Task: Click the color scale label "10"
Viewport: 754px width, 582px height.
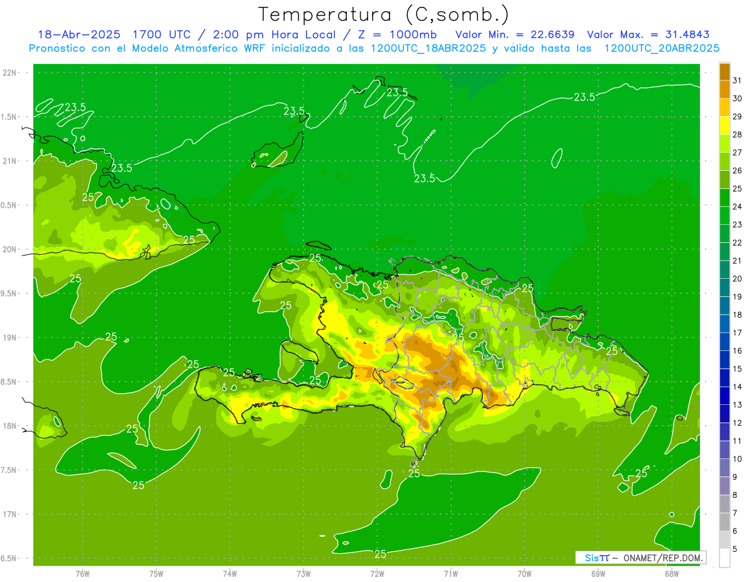Action: 738,459
